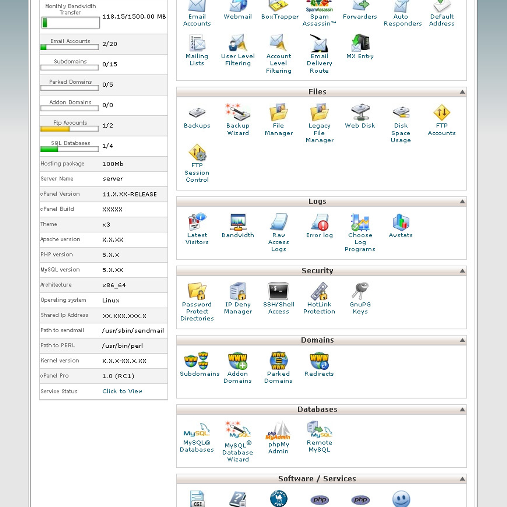Open Auto Responders
Screen dimensions: 507x507
[403, 14]
